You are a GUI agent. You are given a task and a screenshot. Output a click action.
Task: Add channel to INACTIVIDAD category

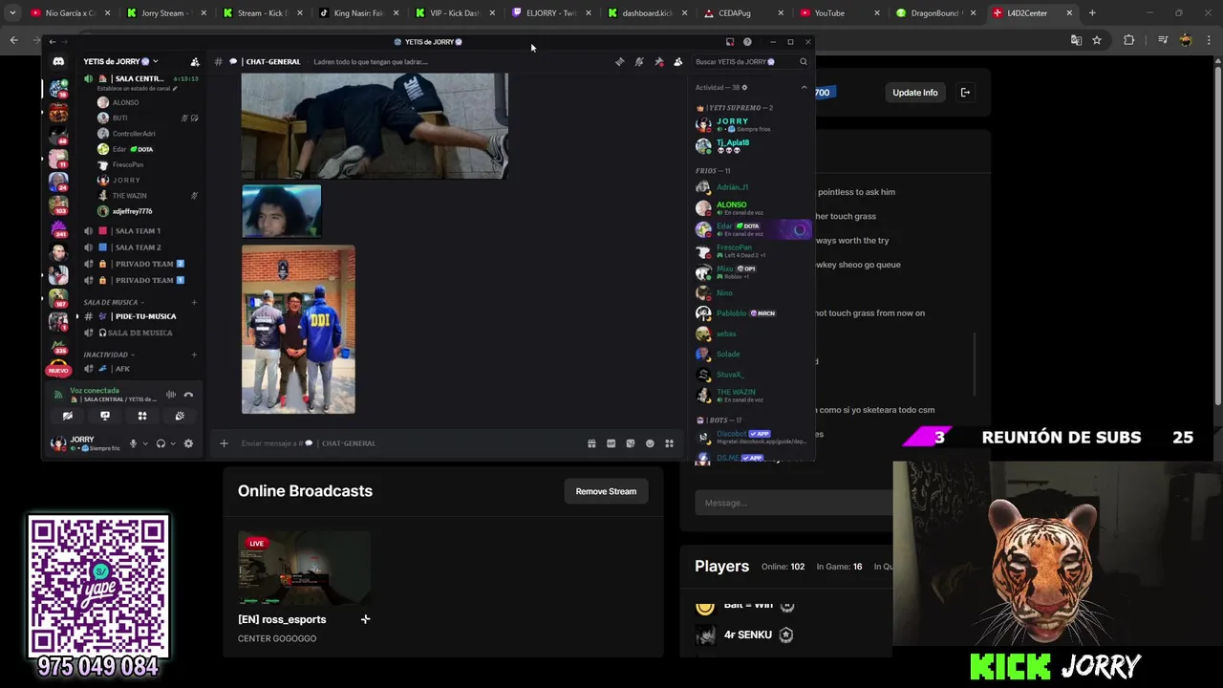click(194, 355)
